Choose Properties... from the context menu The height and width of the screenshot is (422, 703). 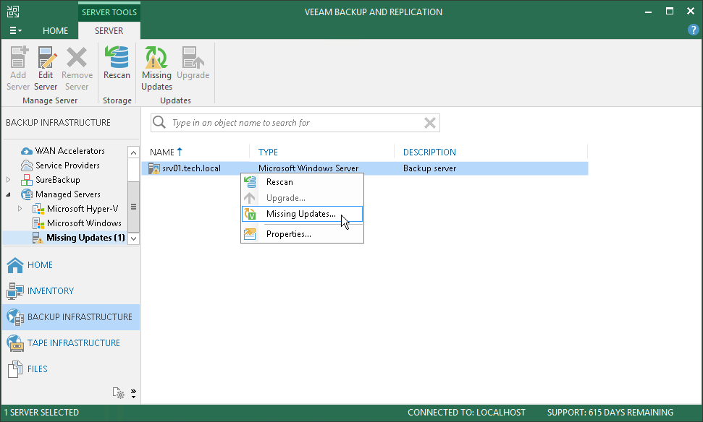302,234
